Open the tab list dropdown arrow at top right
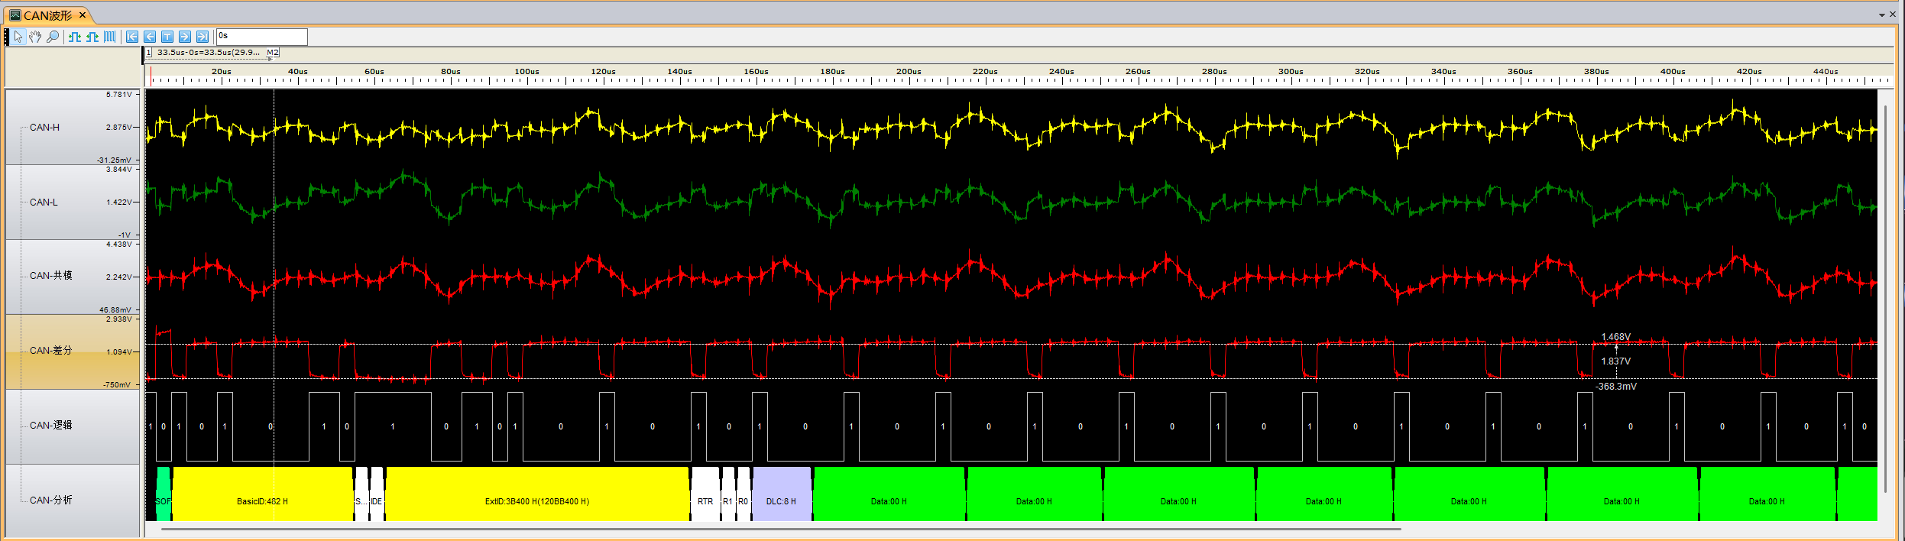 pos(1881,15)
